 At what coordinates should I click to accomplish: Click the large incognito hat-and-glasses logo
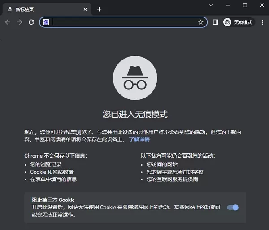tap(135, 78)
